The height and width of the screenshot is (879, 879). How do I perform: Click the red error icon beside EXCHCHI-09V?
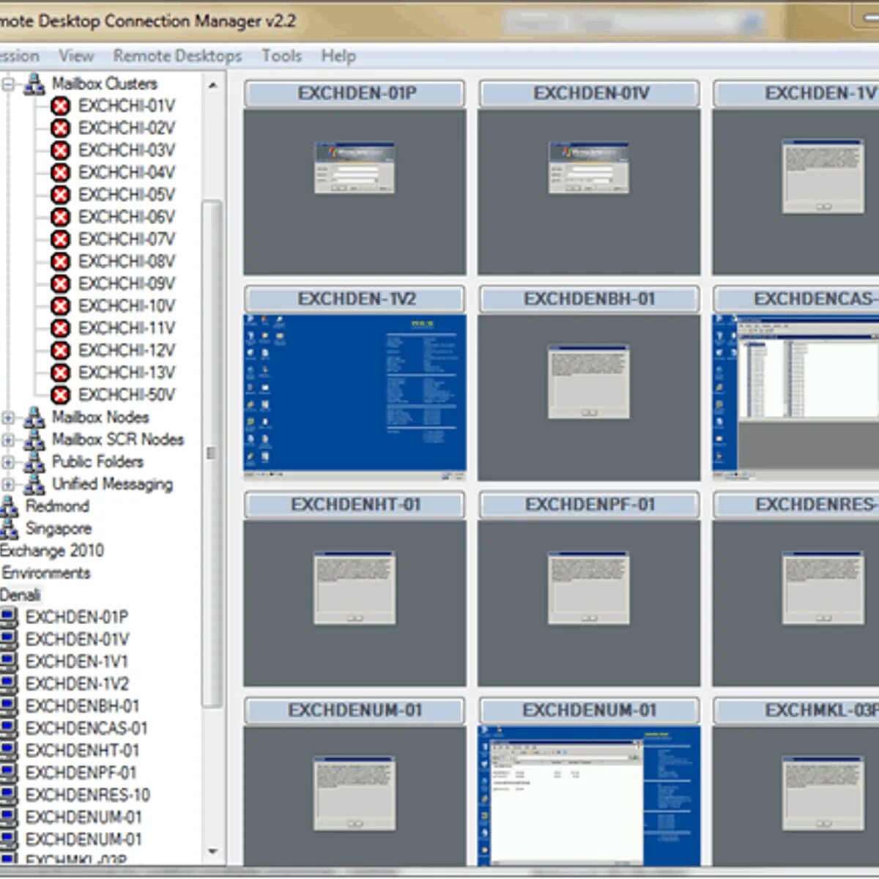pyautogui.click(x=61, y=283)
